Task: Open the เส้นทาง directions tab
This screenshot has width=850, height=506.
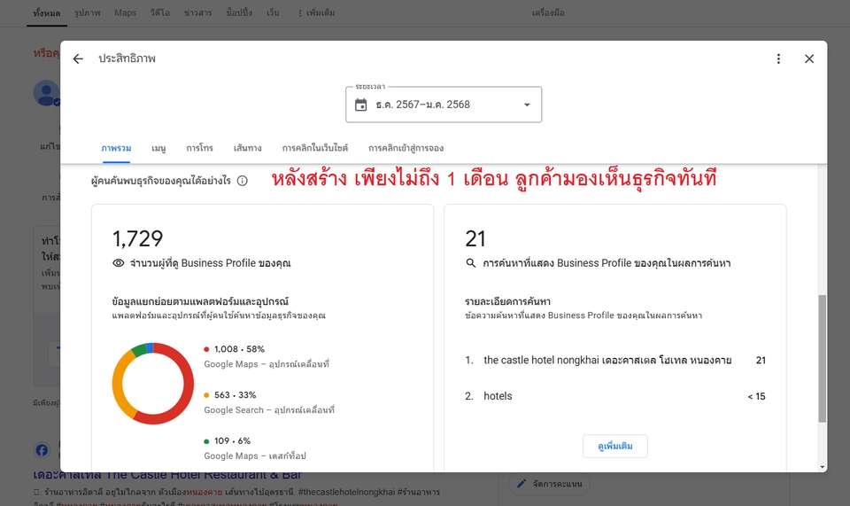Action: coord(247,148)
